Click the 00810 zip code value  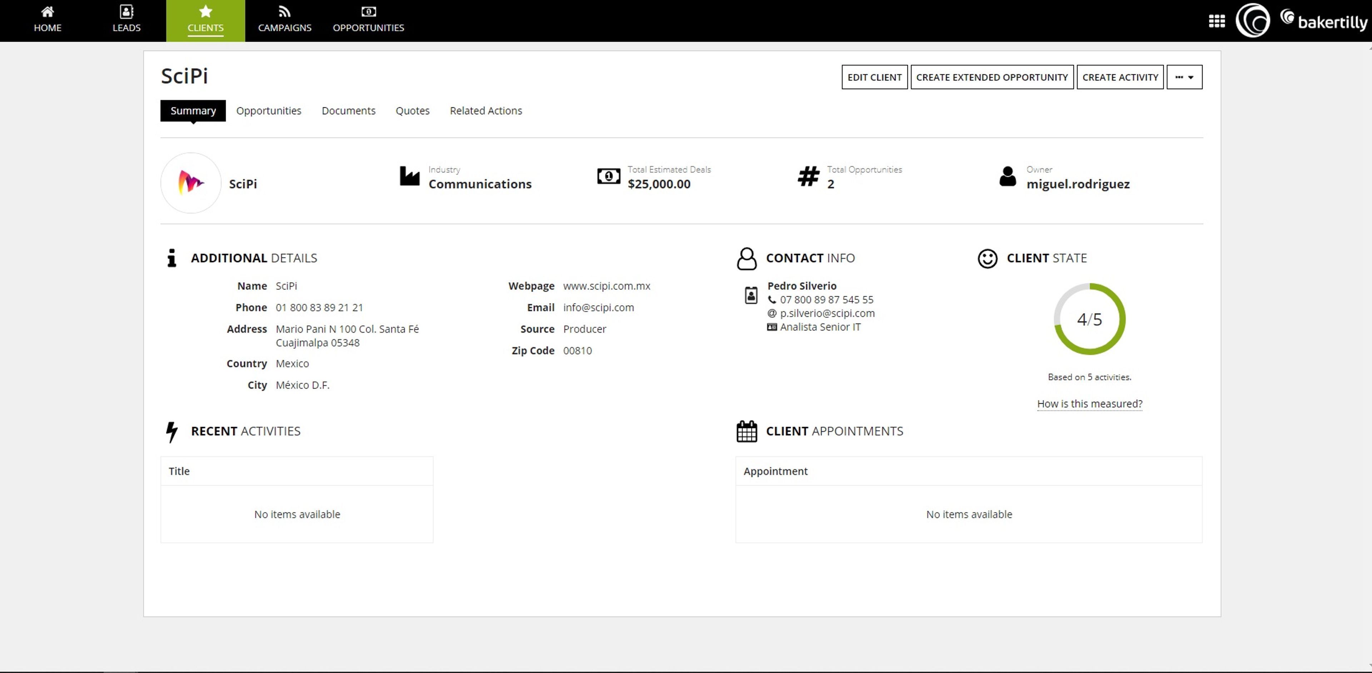[x=577, y=351]
